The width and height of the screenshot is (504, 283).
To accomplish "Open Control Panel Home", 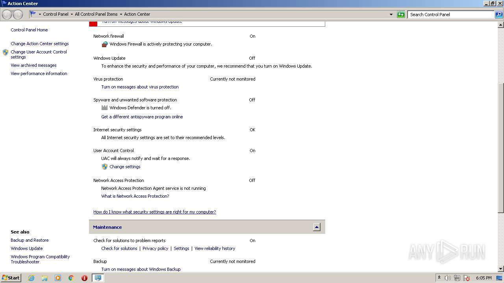I will coord(29,30).
